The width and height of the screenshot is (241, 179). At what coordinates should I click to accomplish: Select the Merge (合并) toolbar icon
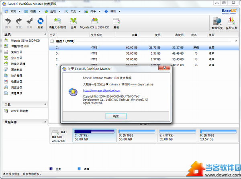pyautogui.click(x=74, y=21)
